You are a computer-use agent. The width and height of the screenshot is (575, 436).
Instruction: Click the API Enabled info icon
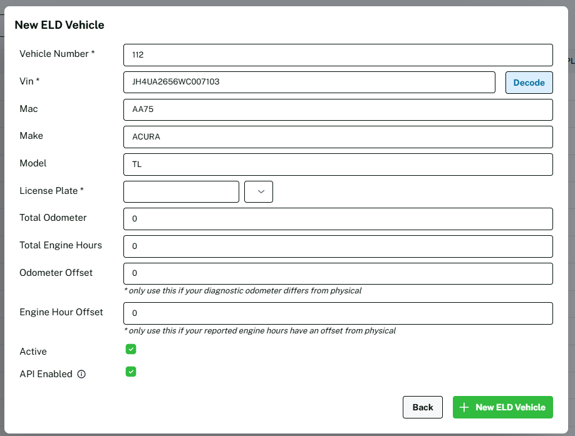point(81,375)
